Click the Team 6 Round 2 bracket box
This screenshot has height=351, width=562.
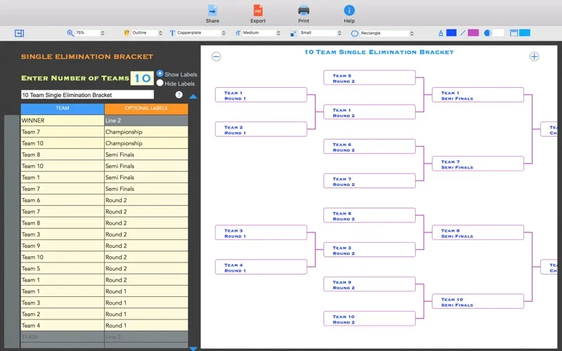[x=370, y=147]
